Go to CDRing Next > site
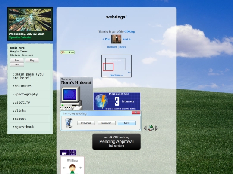Screen dimensions: 233x174 [x=126, y=39]
